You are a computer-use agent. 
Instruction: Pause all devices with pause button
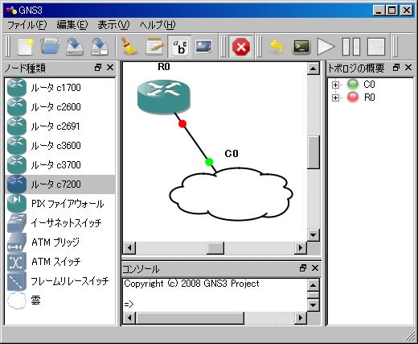tap(350, 47)
